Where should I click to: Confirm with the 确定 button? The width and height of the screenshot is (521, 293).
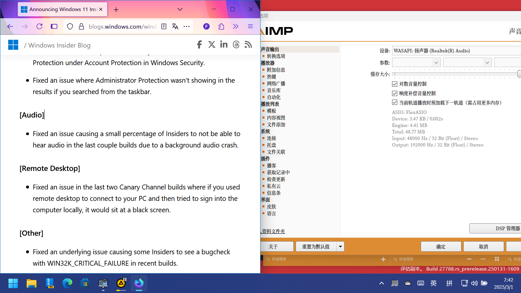pyautogui.click(x=441, y=246)
